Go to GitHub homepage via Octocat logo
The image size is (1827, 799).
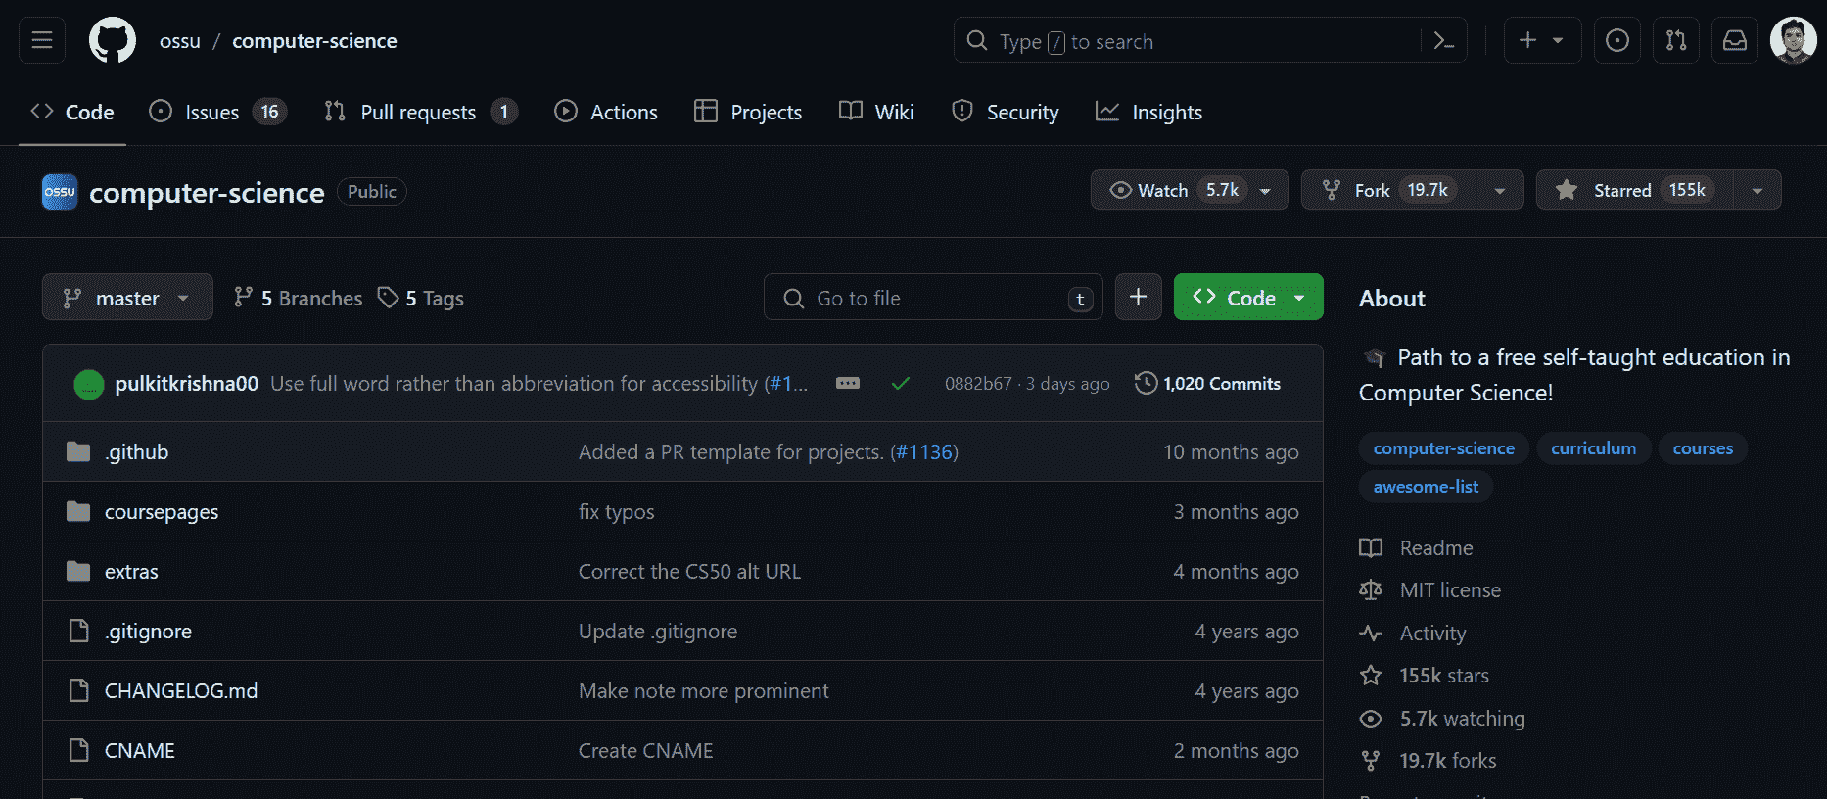coord(113,40)
